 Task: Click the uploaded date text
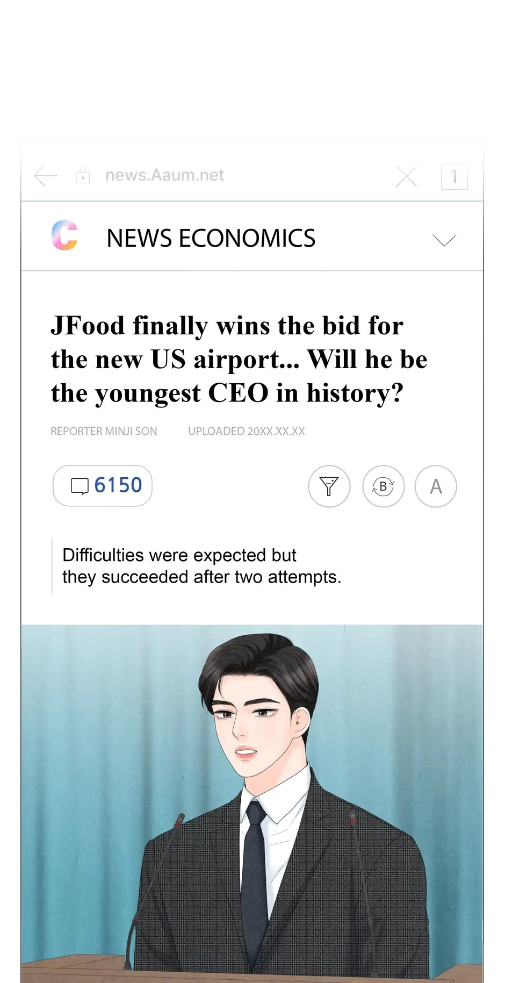point(246,431)
